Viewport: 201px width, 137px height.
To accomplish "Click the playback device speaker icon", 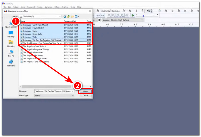I will [x=100, y=20].
